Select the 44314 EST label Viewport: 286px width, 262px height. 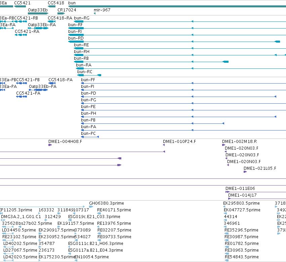[231, 217]
